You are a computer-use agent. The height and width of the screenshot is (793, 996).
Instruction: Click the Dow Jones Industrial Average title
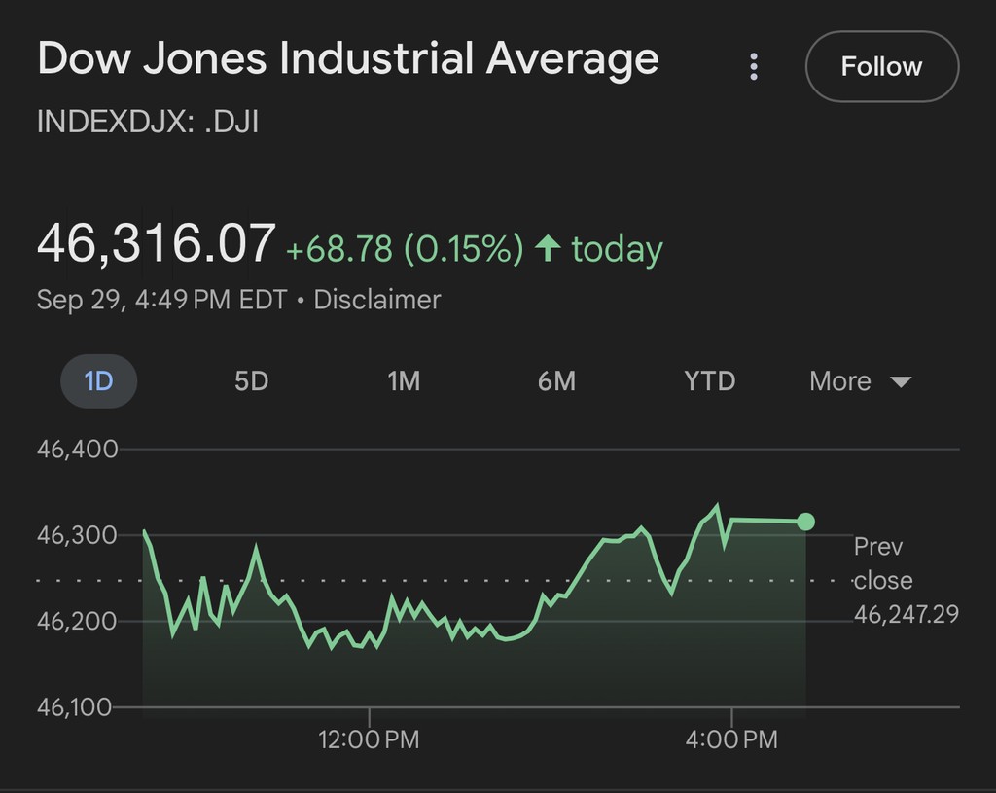[x=348, y=59]
